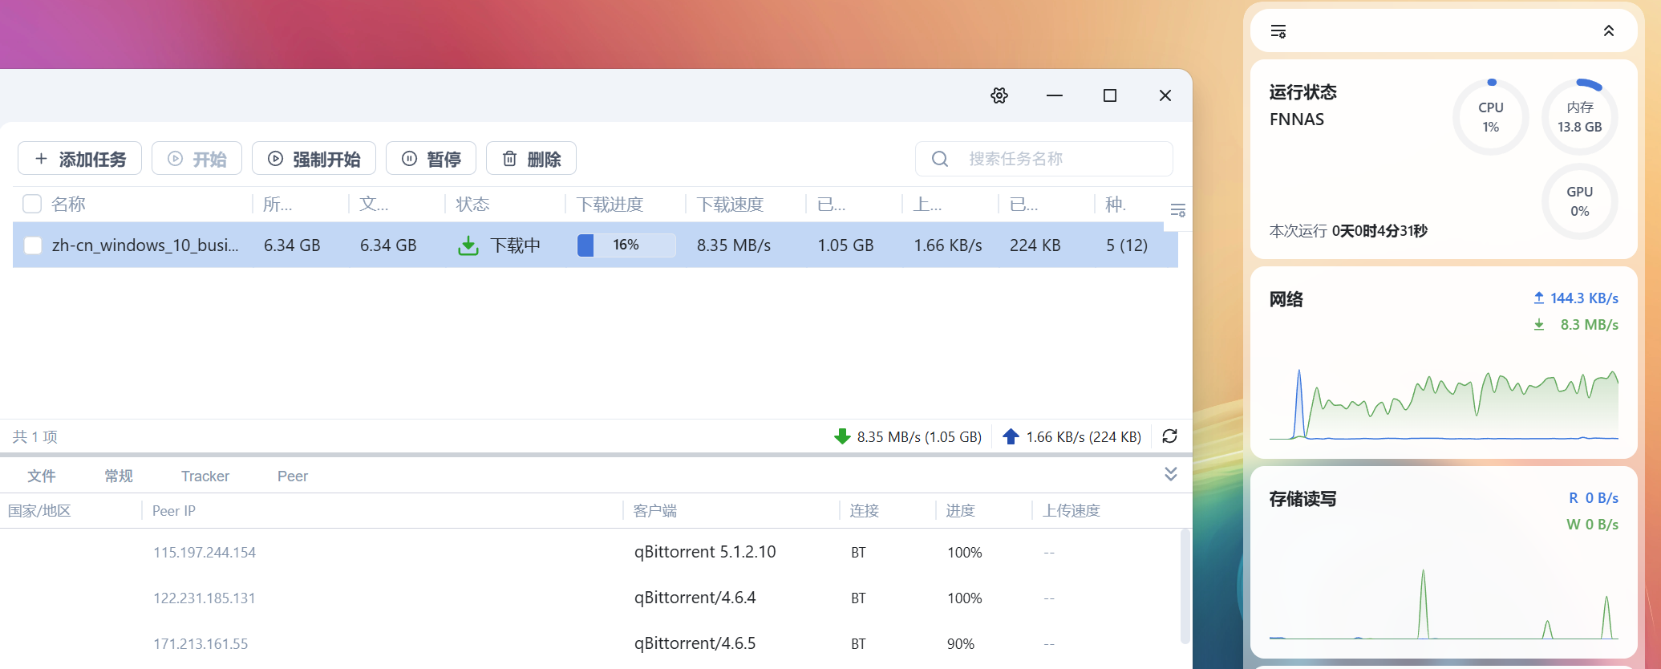
Task: Click the GPU usage gauge
Action: tap(1578, 201)
